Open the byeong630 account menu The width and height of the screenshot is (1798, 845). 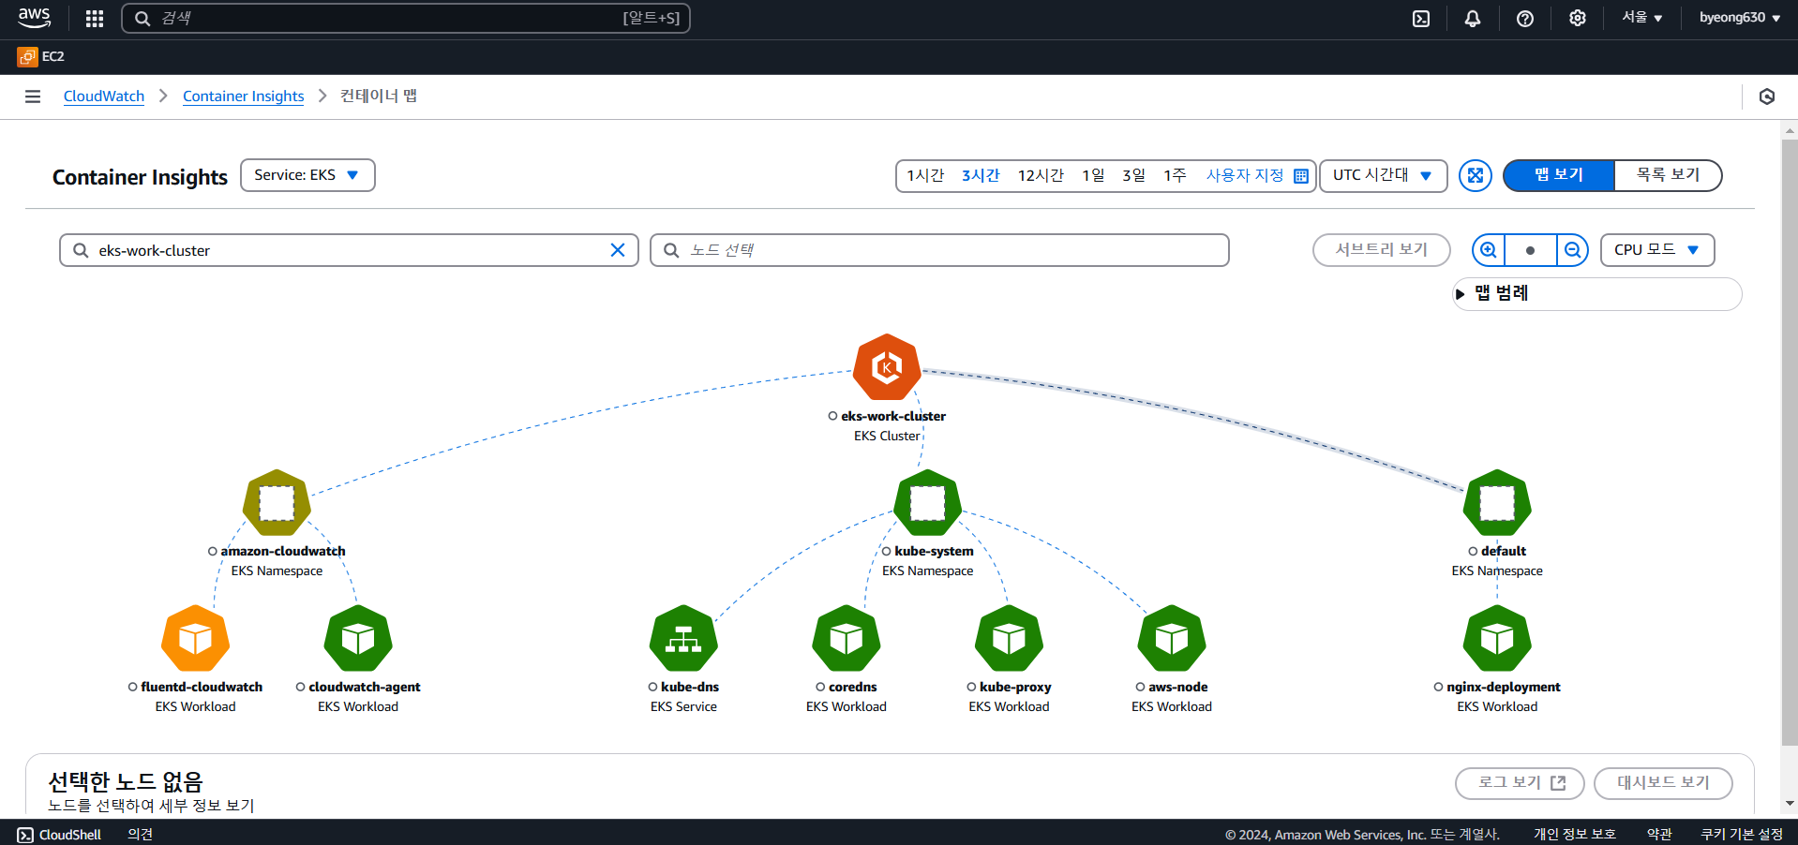tap(1740, 18)
